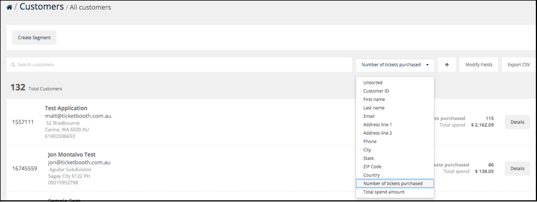Click total spend value $ 138.05
The height and width of the screenshot is (202, 537).
coord(484,171)
